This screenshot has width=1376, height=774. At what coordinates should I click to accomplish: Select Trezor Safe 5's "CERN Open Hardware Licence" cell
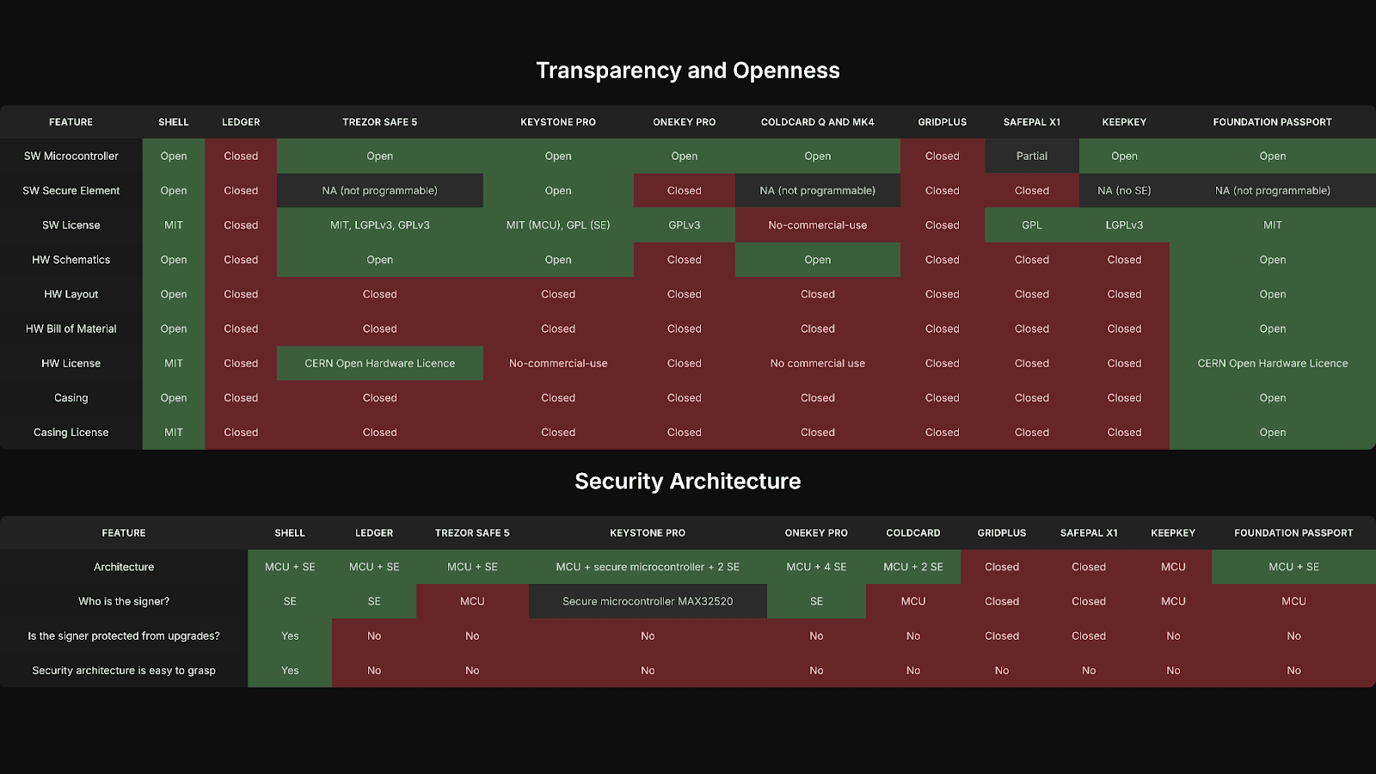coord(379,363)
